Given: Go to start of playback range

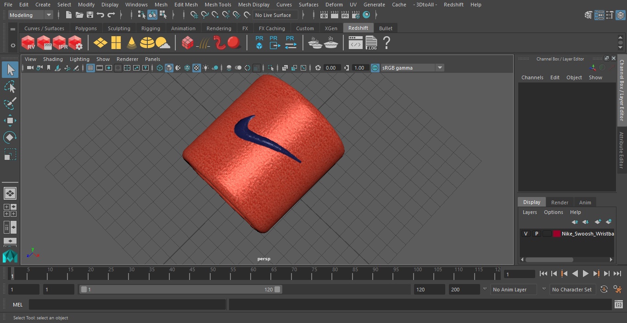Looking at the screenshot, I should coord(543,274).
